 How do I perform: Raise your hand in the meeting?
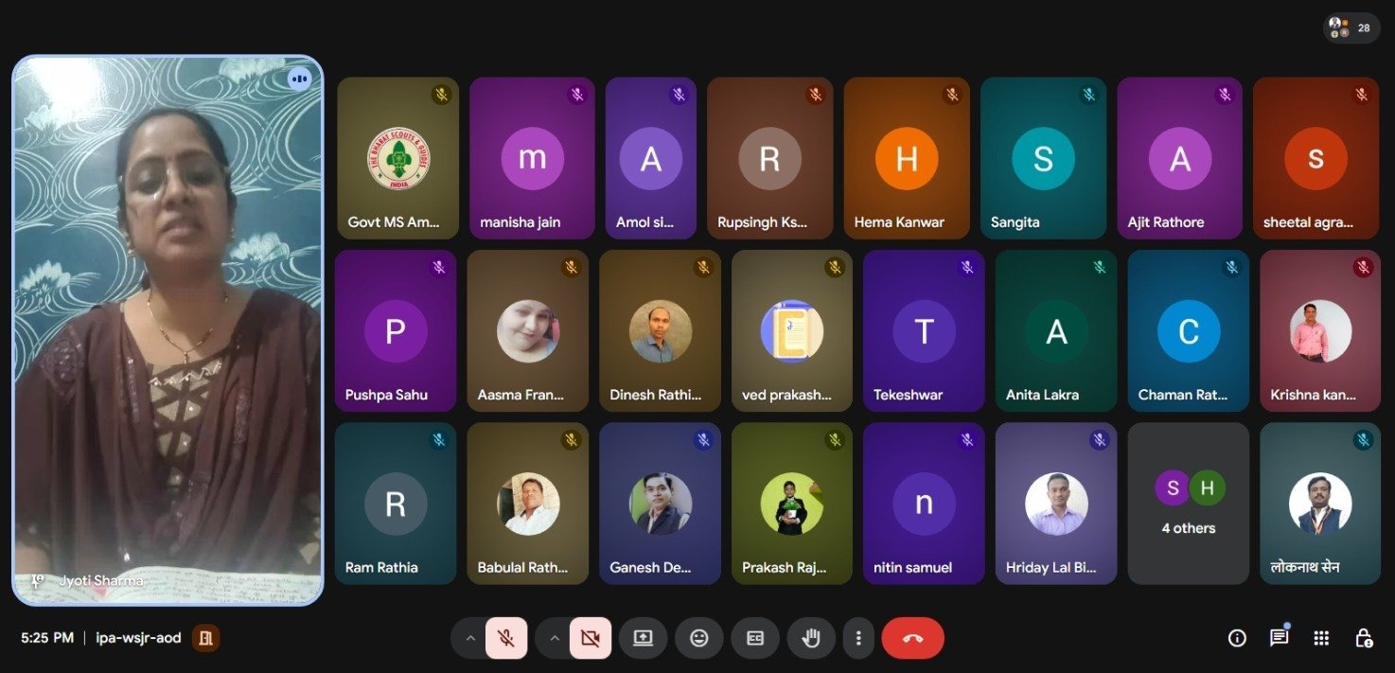[x=811, y=638]
